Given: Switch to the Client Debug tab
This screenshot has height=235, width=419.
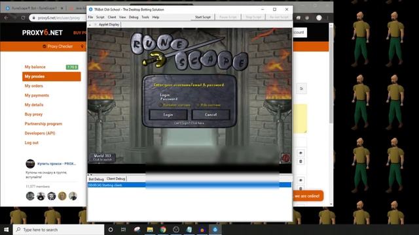Looking at the screenshot, I should coord(116,179).
